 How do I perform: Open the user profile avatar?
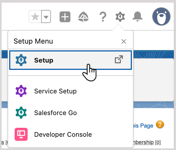coord(161,17)
